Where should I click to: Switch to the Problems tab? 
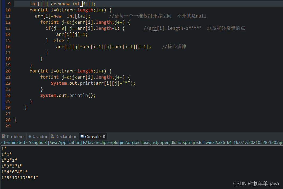16,136
